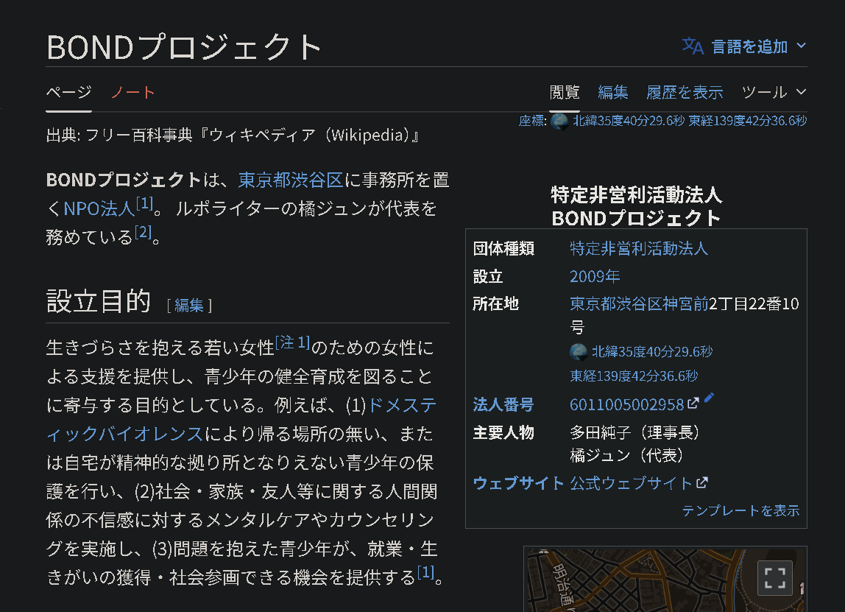The image size is (845, 612).
Task: Click the globe icon in the infobox
Action: point(579,352)
